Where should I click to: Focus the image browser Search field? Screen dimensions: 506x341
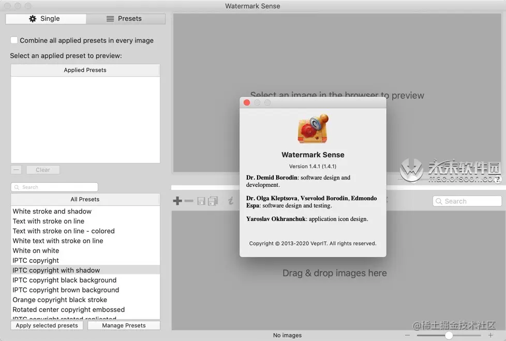pyautogui.click(x=467, y=201)
